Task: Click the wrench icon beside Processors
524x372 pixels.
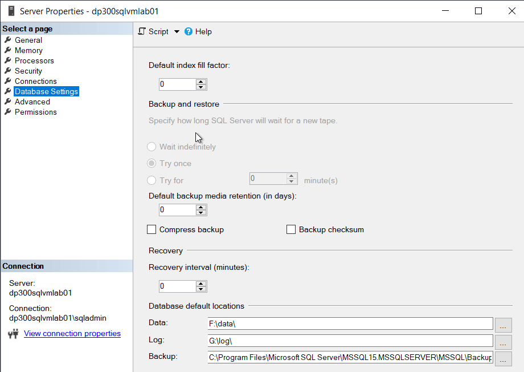Action: coord(8,60)
